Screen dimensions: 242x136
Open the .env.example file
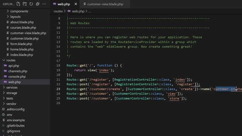[x=16, y=120]
